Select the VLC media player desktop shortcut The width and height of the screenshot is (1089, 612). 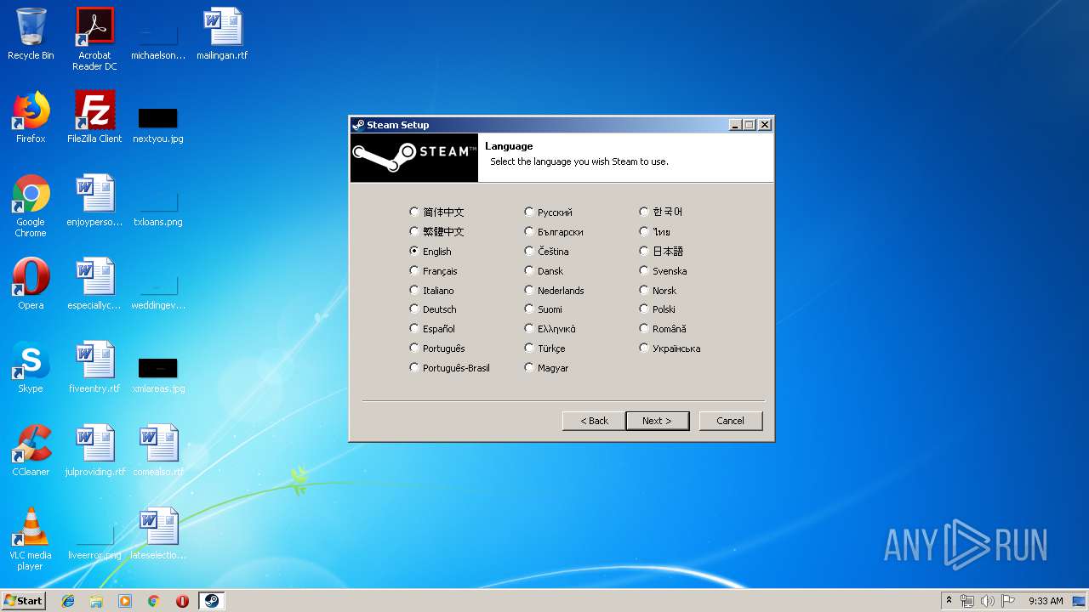(x=31, y=539)
